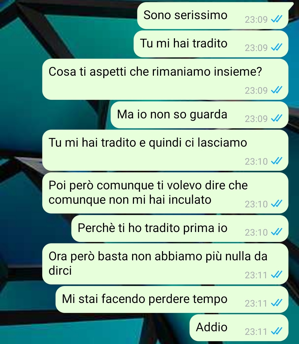Select the 'Addio' message bubble
The image size is (299, 344).
[x=239, y=328]
